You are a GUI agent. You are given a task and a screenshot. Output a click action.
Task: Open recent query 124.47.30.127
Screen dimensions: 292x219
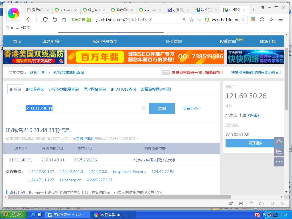pyautogui.click(x=42, y=172)
